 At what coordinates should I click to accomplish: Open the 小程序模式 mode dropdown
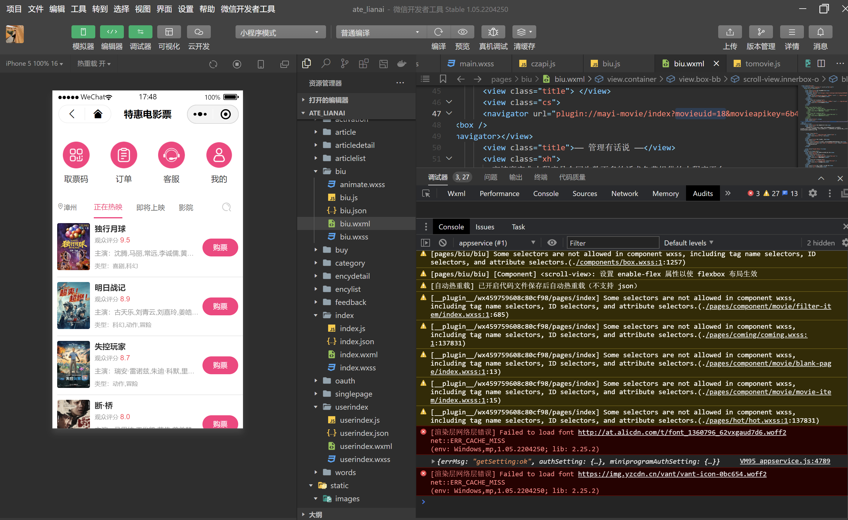pyautogui.click(x=280, y=32)
